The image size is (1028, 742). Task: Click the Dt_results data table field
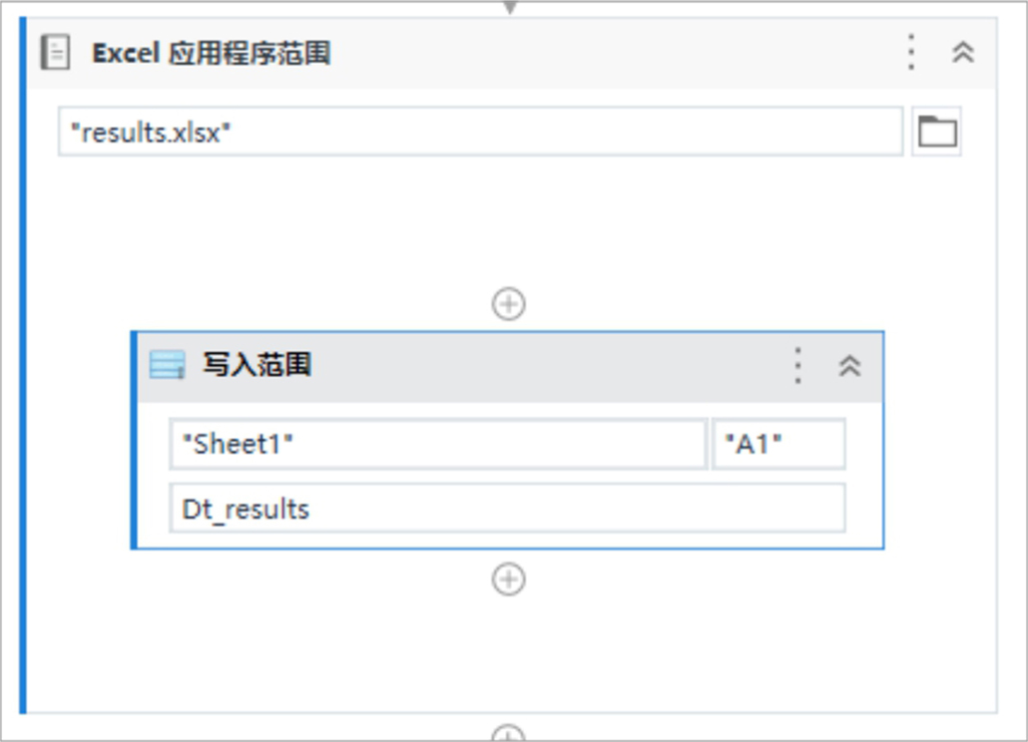coord(507,509)
